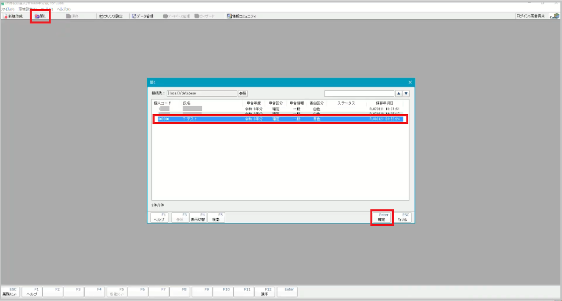Image resolution: width=562 pixels, height=301 pixels.
Task: Confirm with the Enter 確定 button
Action: point(382,217)
